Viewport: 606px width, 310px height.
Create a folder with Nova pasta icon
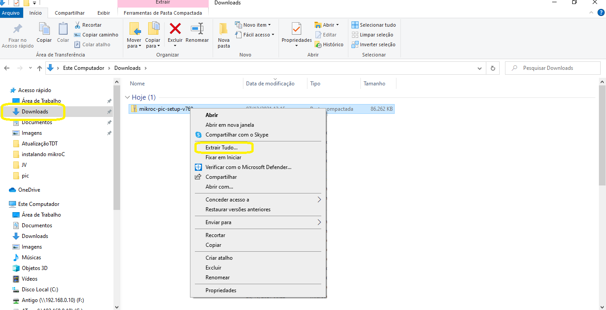click(224, 30)
